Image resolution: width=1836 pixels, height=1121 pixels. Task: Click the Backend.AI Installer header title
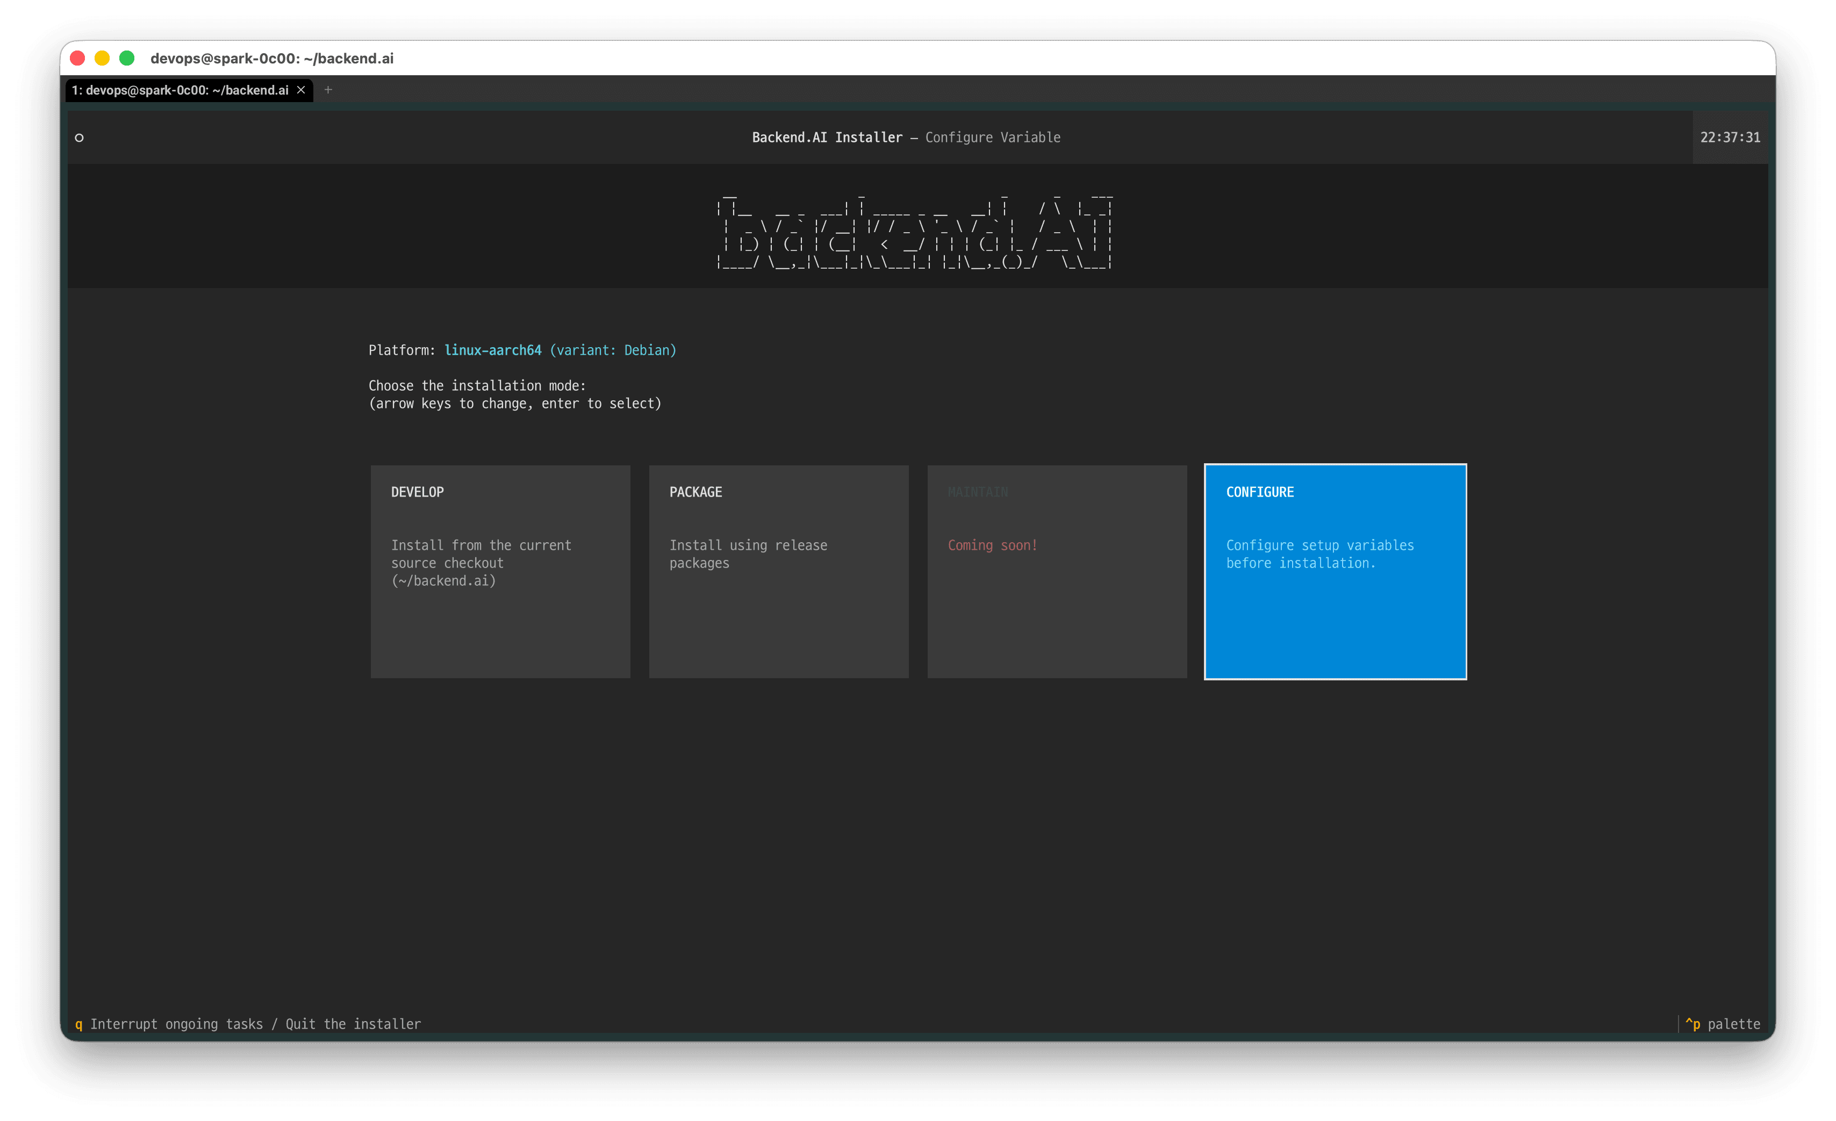[827, 138]
